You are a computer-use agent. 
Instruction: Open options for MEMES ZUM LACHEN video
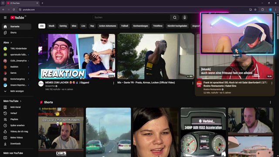click(x=113, y=83)
